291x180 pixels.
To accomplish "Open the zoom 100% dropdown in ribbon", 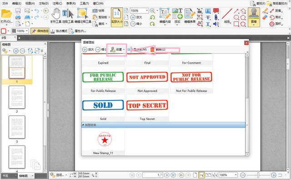I will 147,10.
